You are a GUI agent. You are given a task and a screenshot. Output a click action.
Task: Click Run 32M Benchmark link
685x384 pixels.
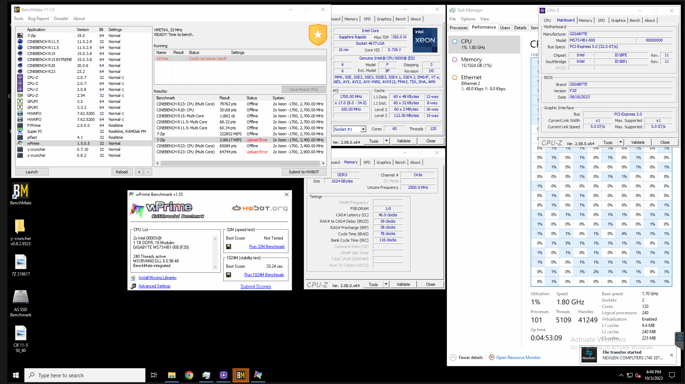click(x=267, y=247)
